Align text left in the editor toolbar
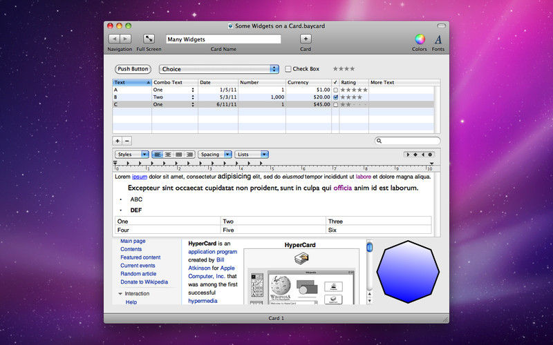Image resolution: width=553 pixels, height=345 pixels. pos(158,154)
